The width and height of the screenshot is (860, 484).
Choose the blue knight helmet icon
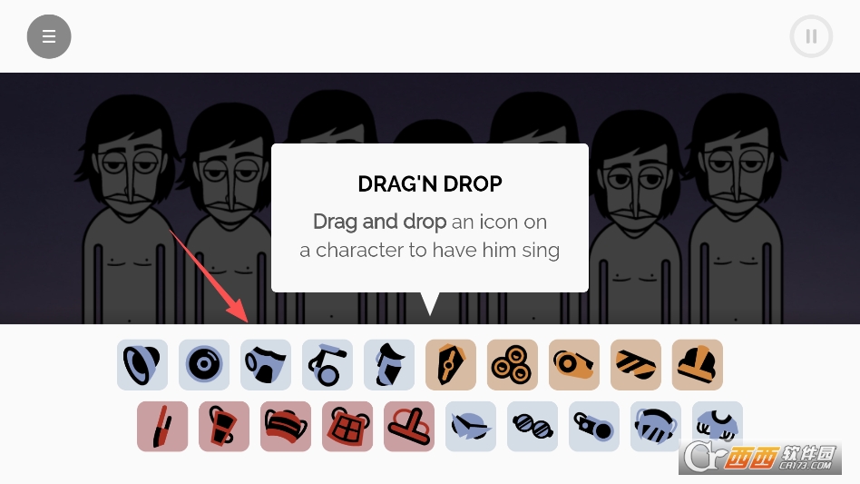[x=389, y=364]
